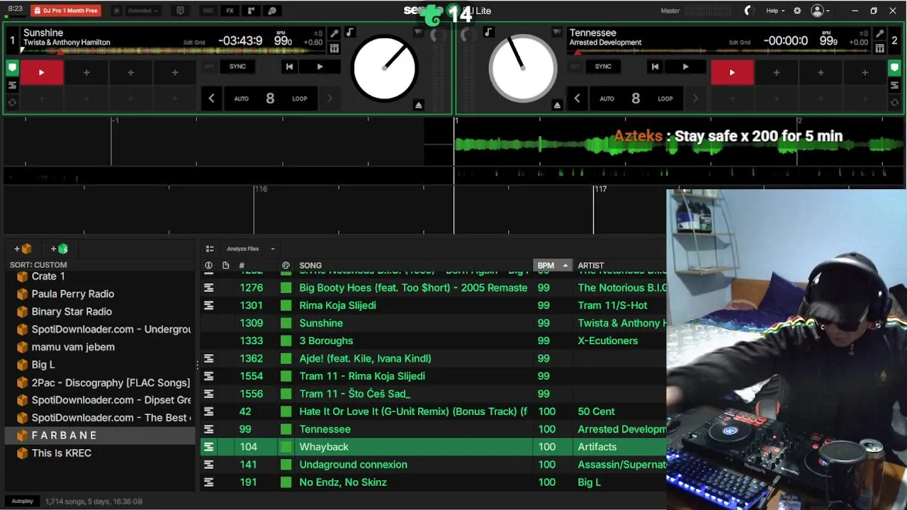Open the Analyze Files dropdown arrow
The width and height of the screenshot is (907, 510).
[273, 249]
